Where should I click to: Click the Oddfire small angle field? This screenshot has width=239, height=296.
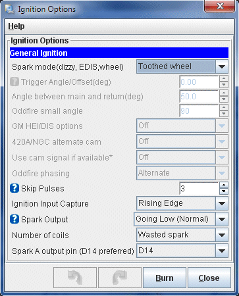point(199,111)
